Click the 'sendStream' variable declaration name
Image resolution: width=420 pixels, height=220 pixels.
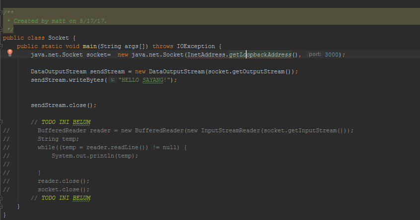click(107, 72)
